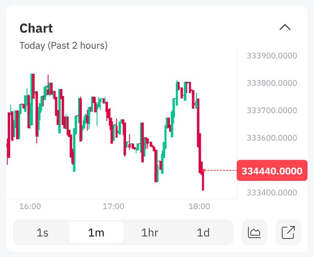
Task: Click the "Today (Past 2 hours)" subtitle
Action: 64,46
